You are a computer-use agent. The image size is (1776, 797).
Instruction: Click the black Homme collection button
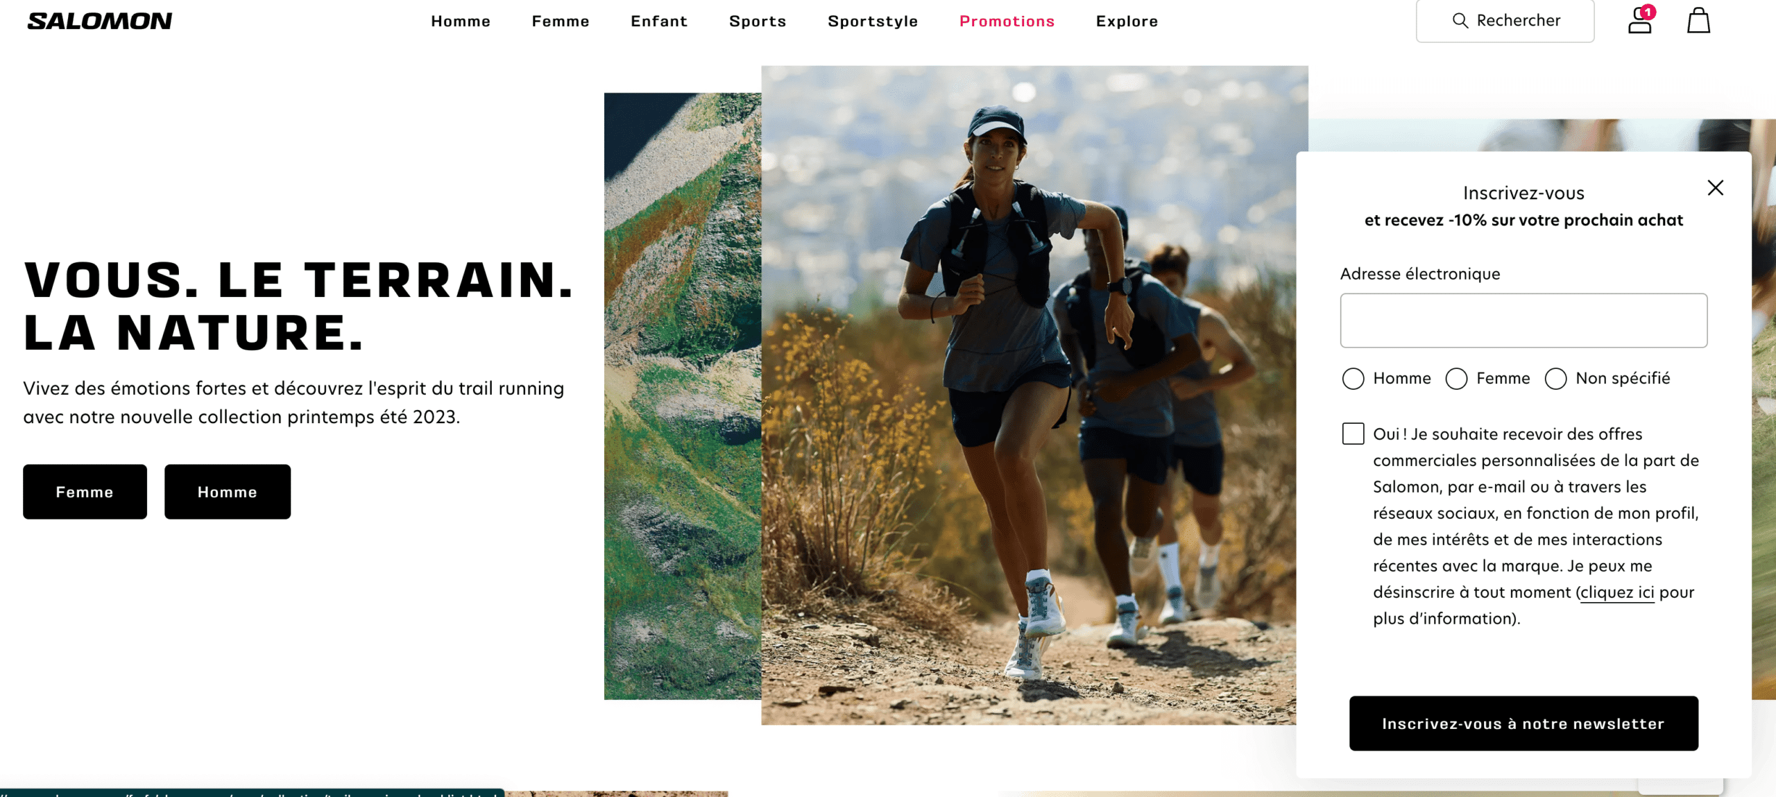pos(228,492)
